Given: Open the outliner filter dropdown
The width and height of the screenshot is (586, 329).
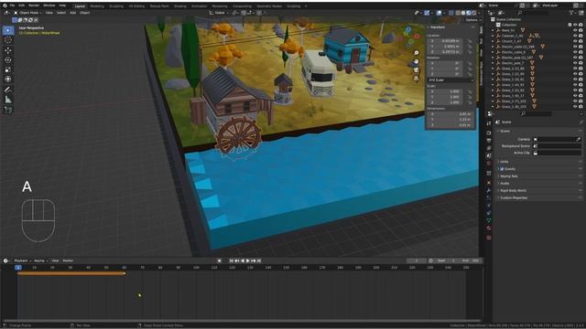Looking at the screenshot, I should pyautogui.click(x=572, y=13).
